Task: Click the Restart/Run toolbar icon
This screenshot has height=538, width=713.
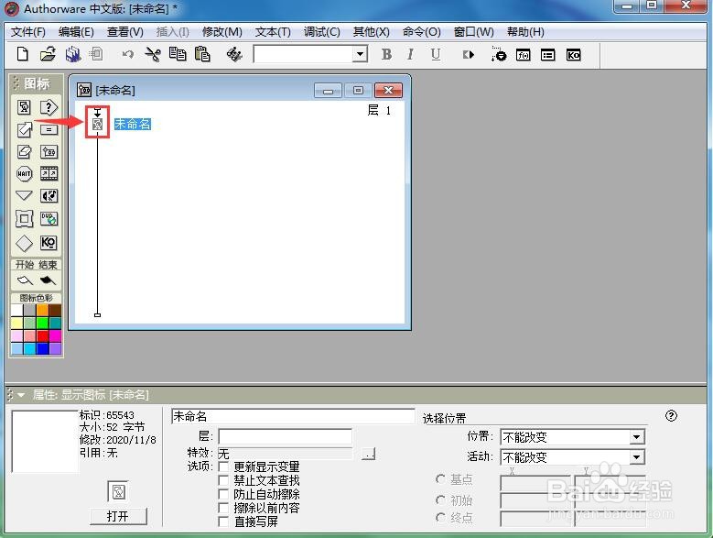Action: tap(469, 55)
